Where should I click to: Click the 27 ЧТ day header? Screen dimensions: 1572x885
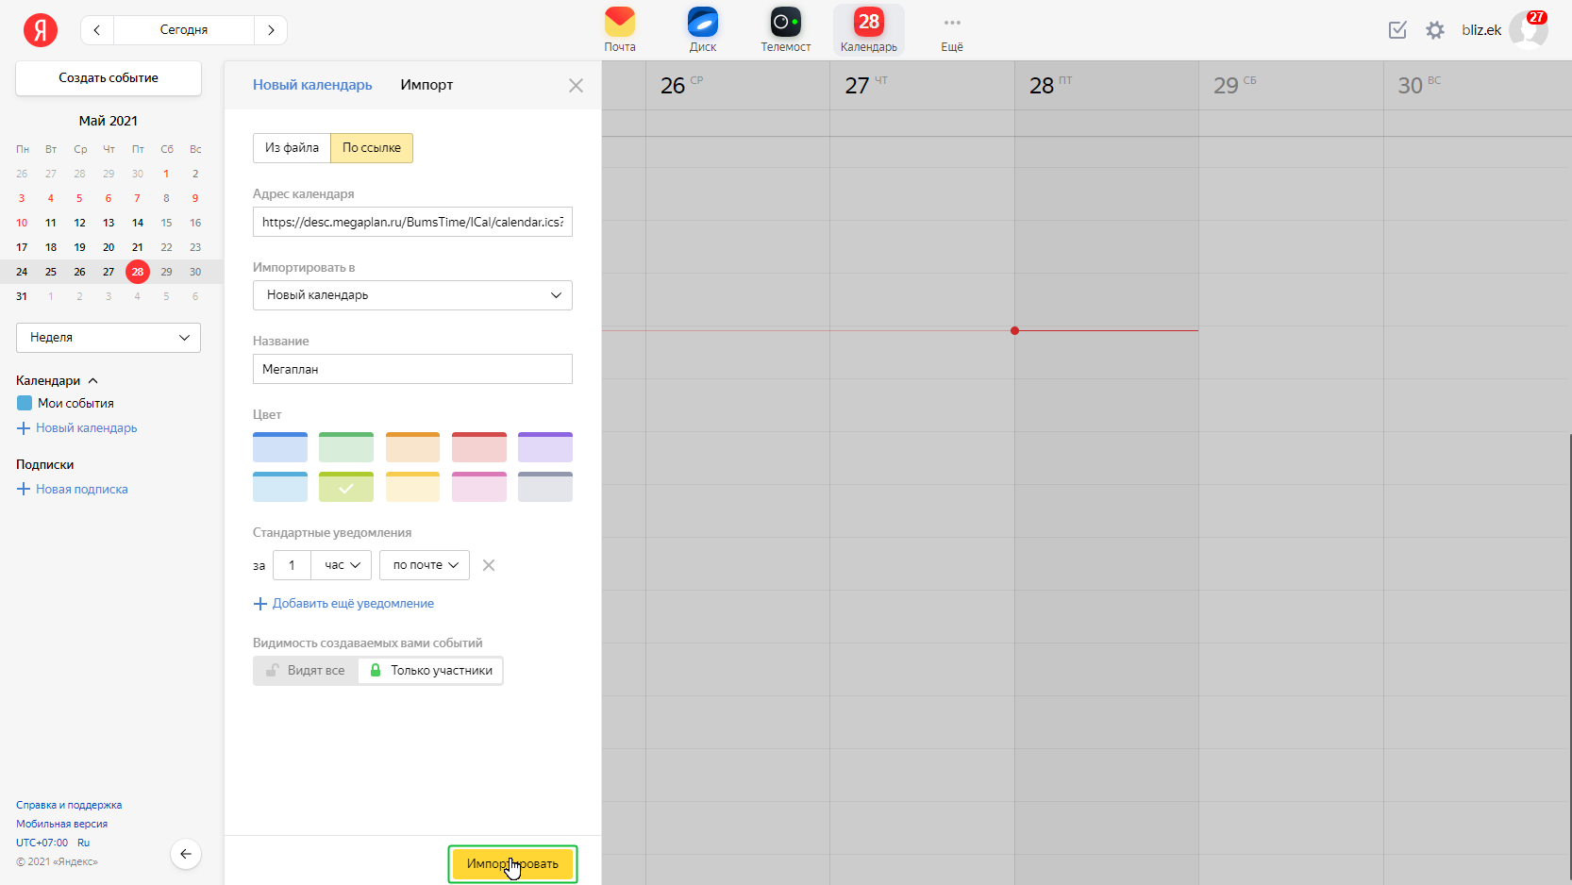coord(866,85)
